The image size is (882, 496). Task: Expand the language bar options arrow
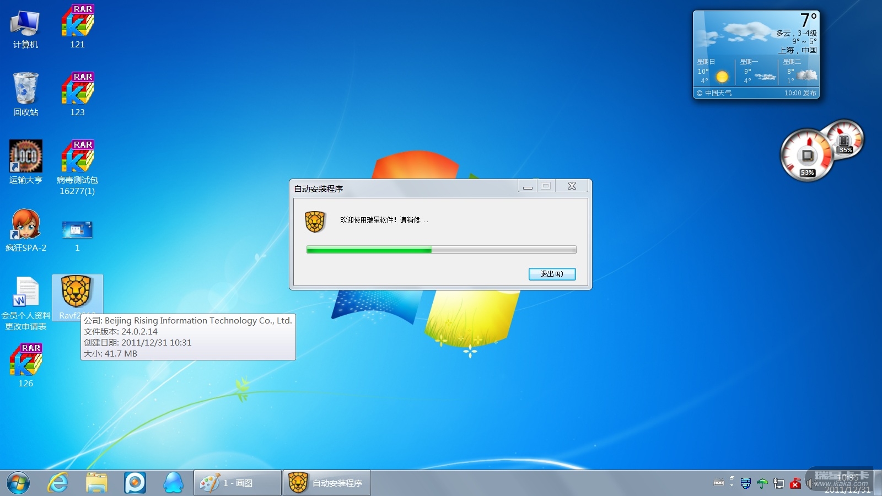click(x=732, y=486)
